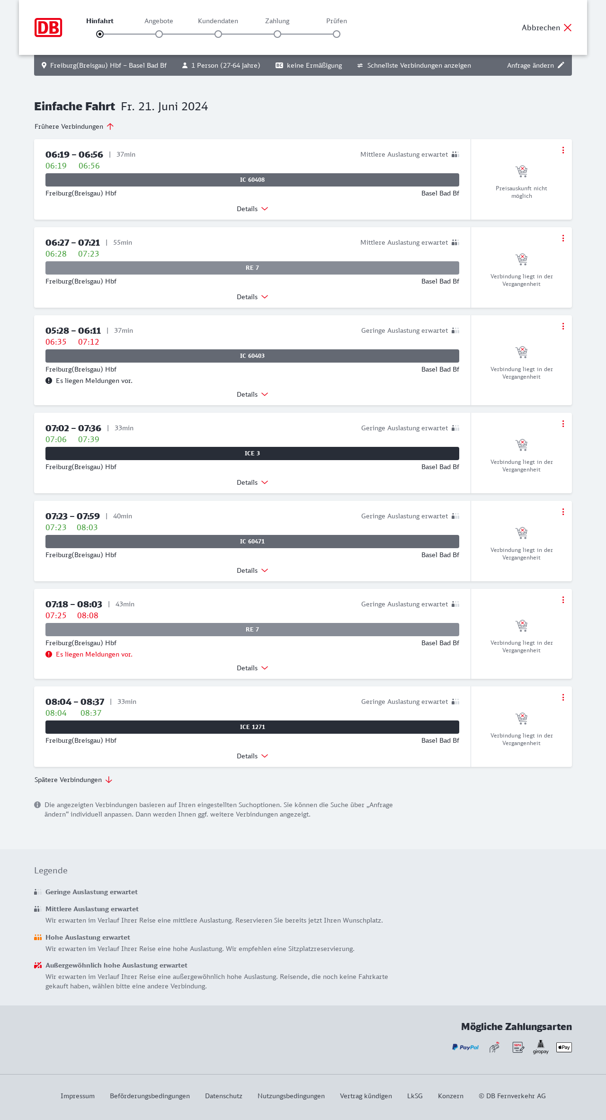606x1120 pixels.
Task: Click the red X icon beside Abbrechen
Action: tap(568, 27)
